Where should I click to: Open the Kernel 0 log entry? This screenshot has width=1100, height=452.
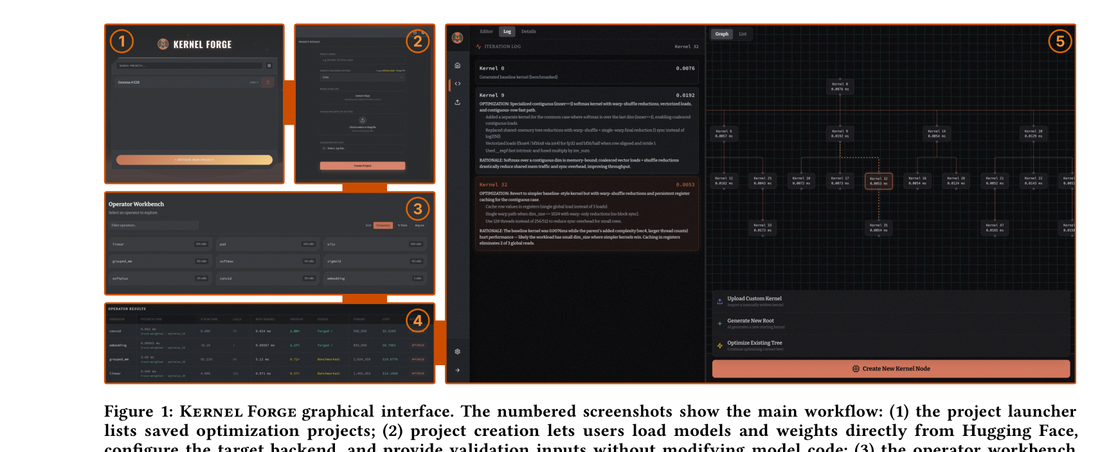pyautogui.click(x=587, y=72)
